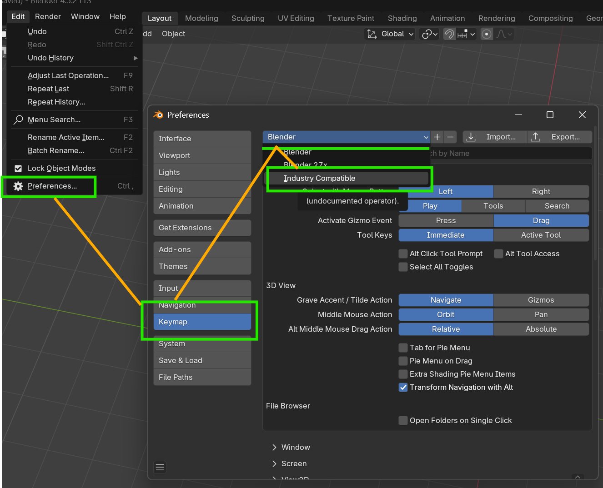Toggle the snapping magnet icon

pos(449,34)
